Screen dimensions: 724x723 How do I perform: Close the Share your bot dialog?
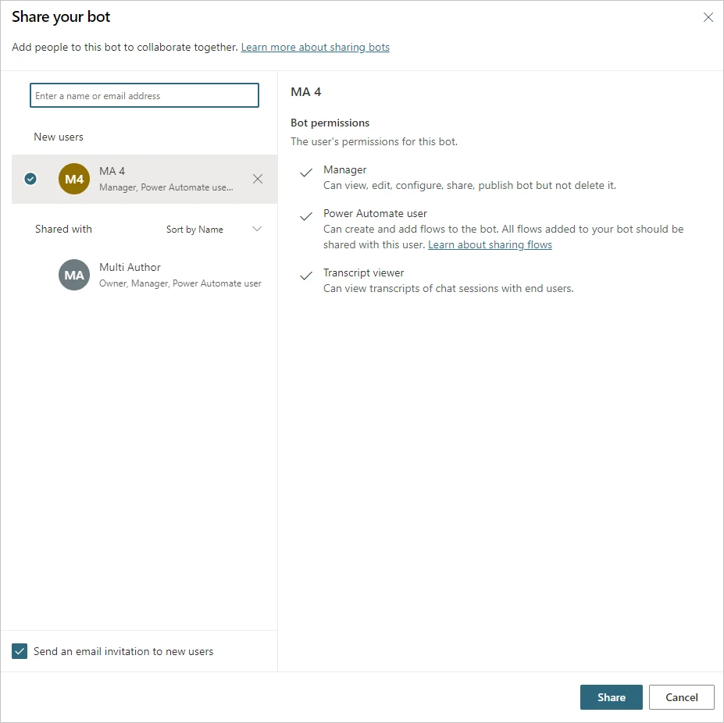coord(708,17)
